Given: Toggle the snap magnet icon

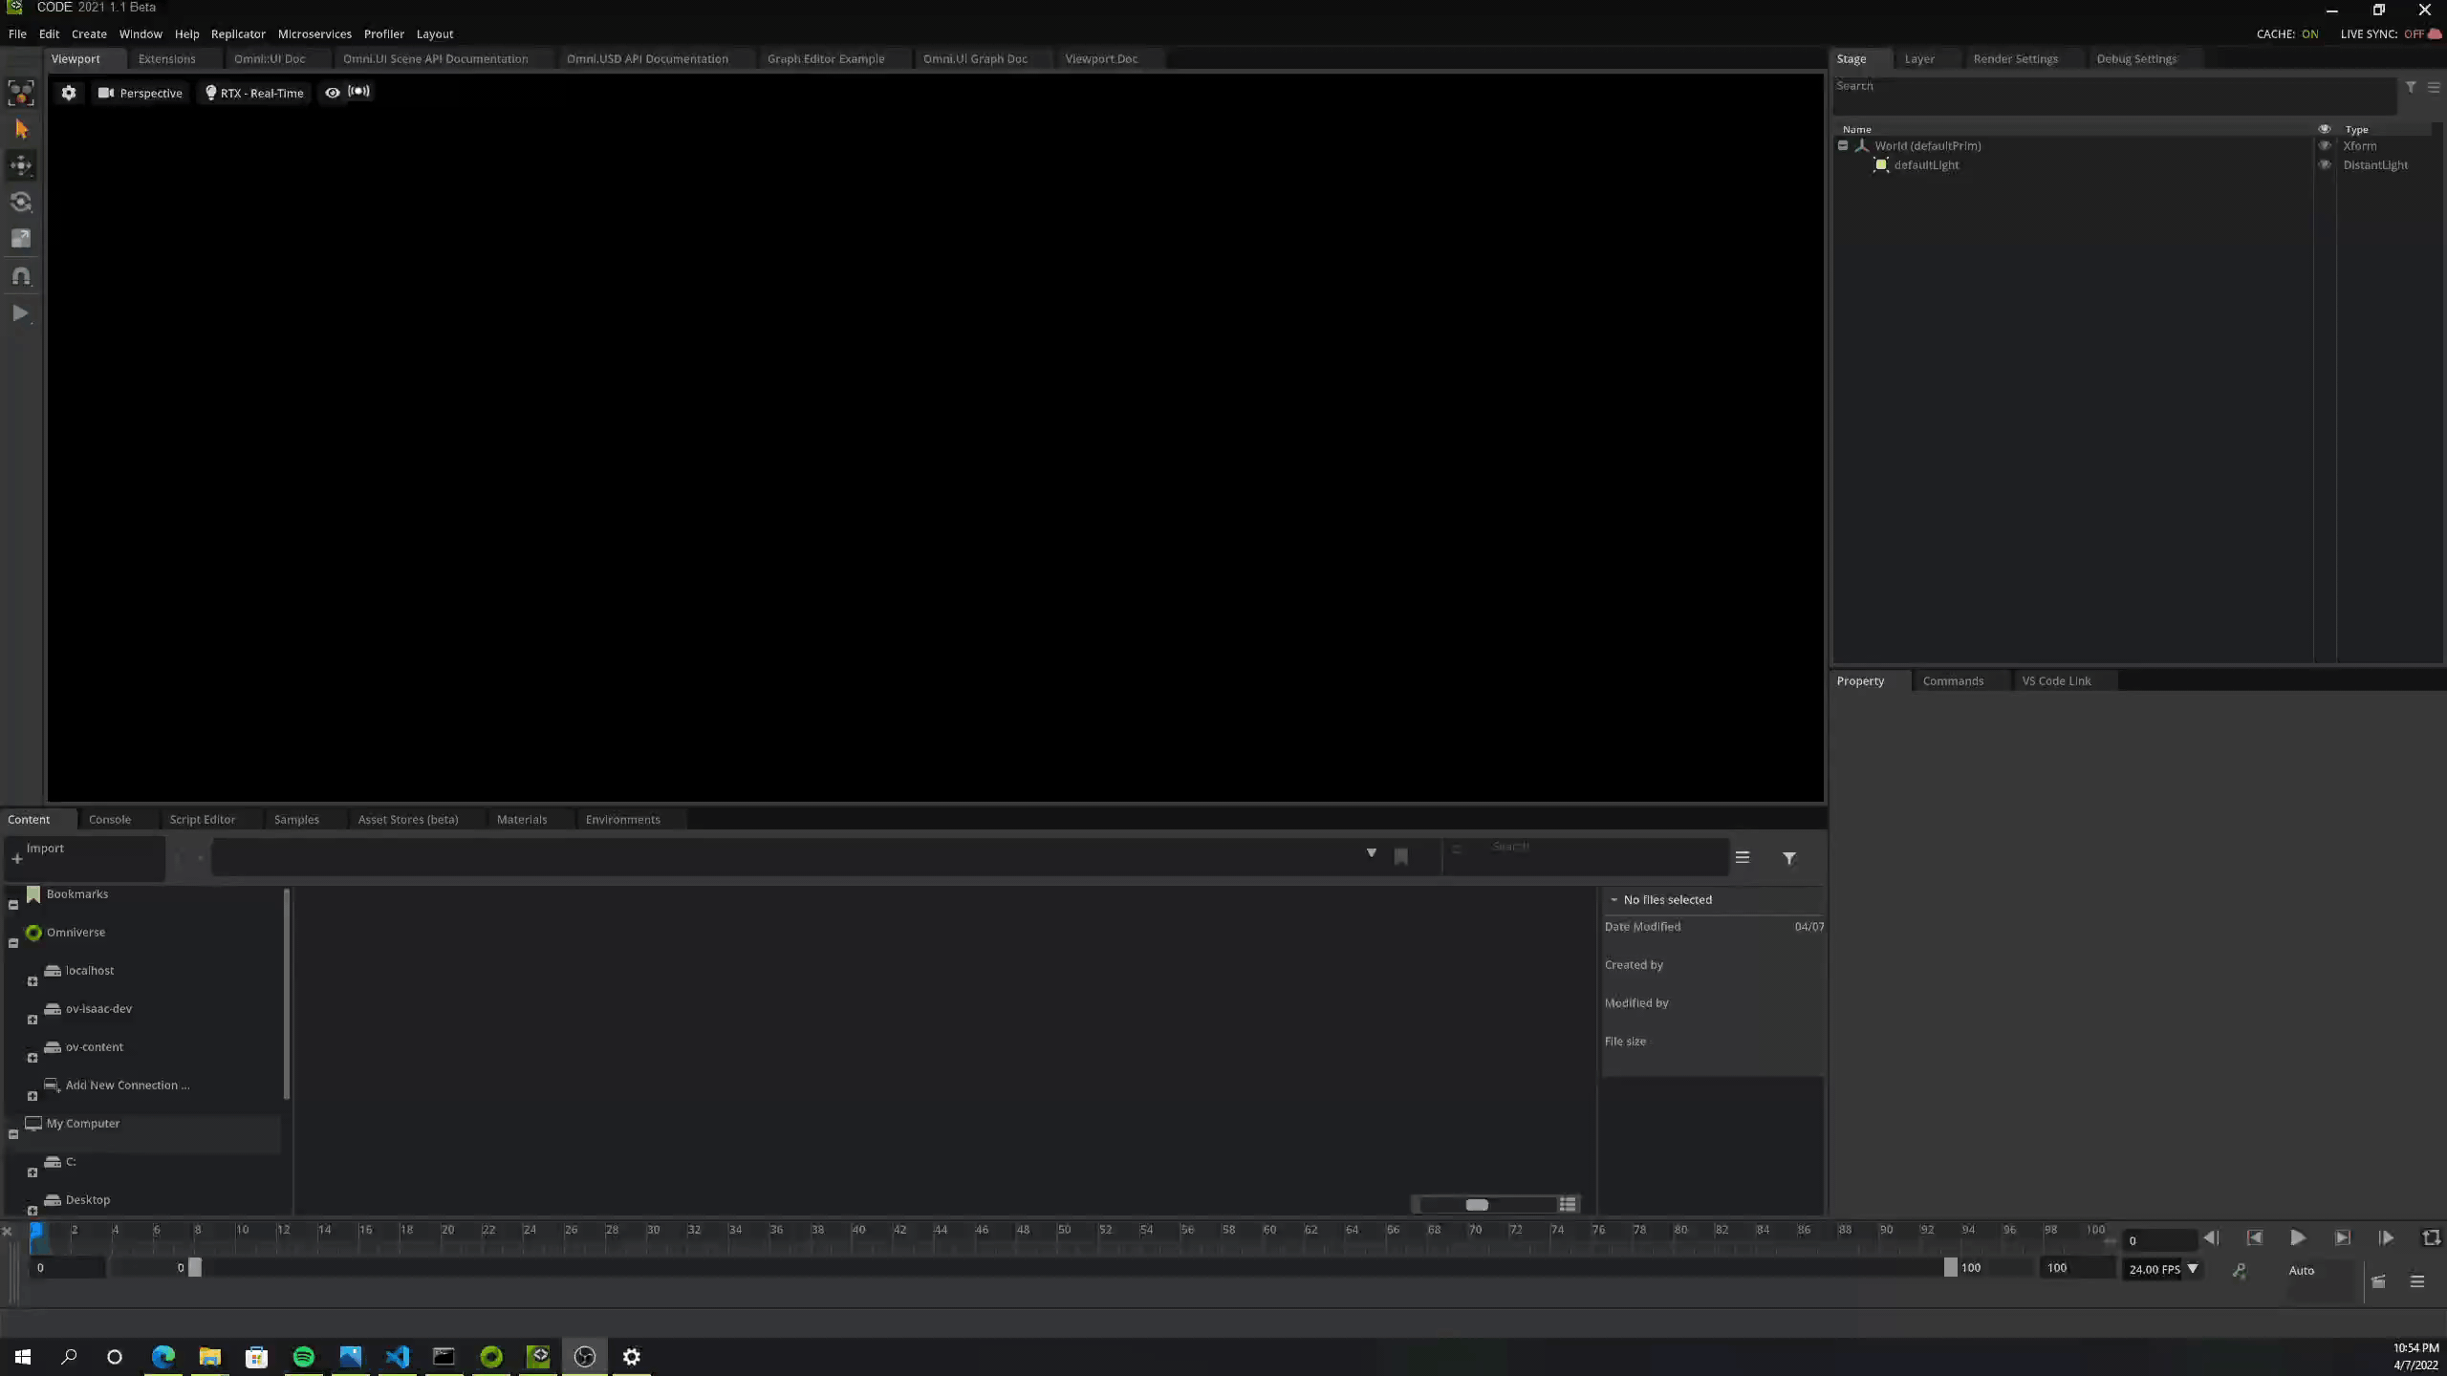Looking at the screenshot, I should (21, 276).
